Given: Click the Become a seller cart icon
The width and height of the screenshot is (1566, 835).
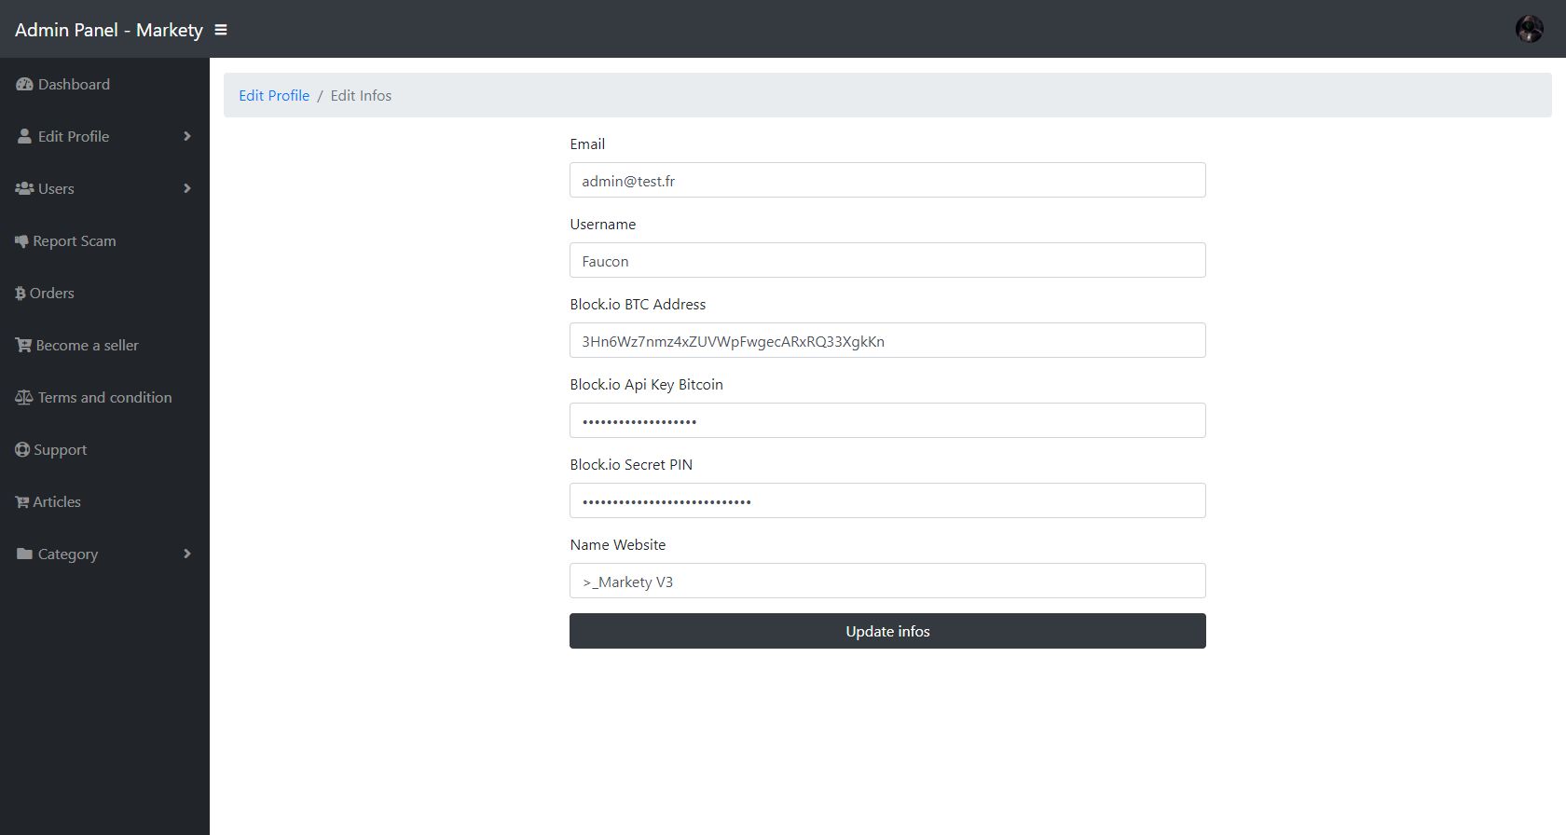Looking at the screenshot, I should tap(23, 345).
